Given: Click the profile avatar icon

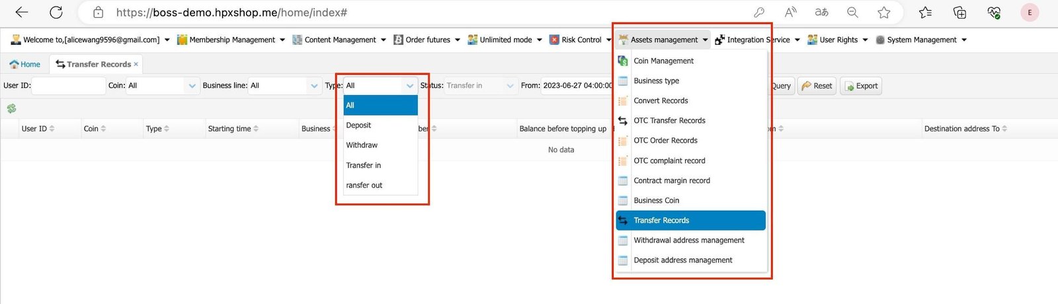Looking at the screenshot, I should point(1030,13).
